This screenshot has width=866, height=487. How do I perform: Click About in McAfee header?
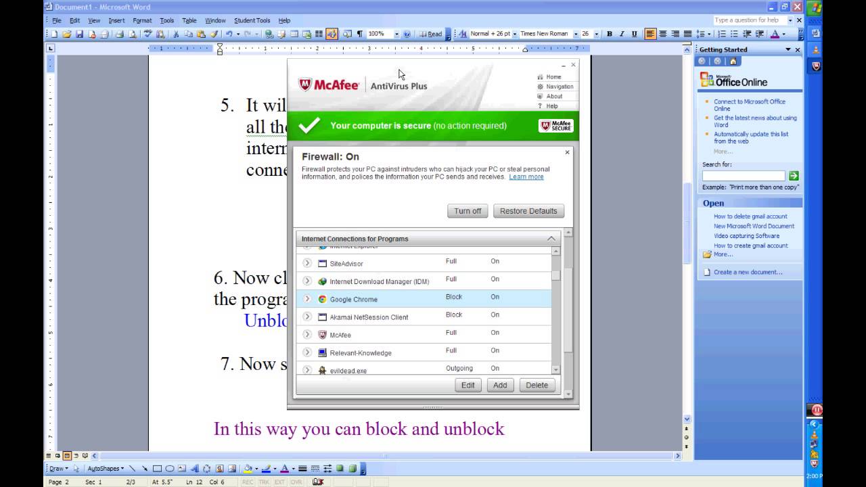(554, 96)
